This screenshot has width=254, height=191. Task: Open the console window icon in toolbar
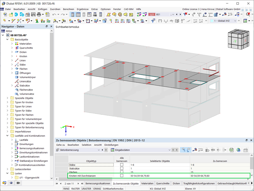89,14
